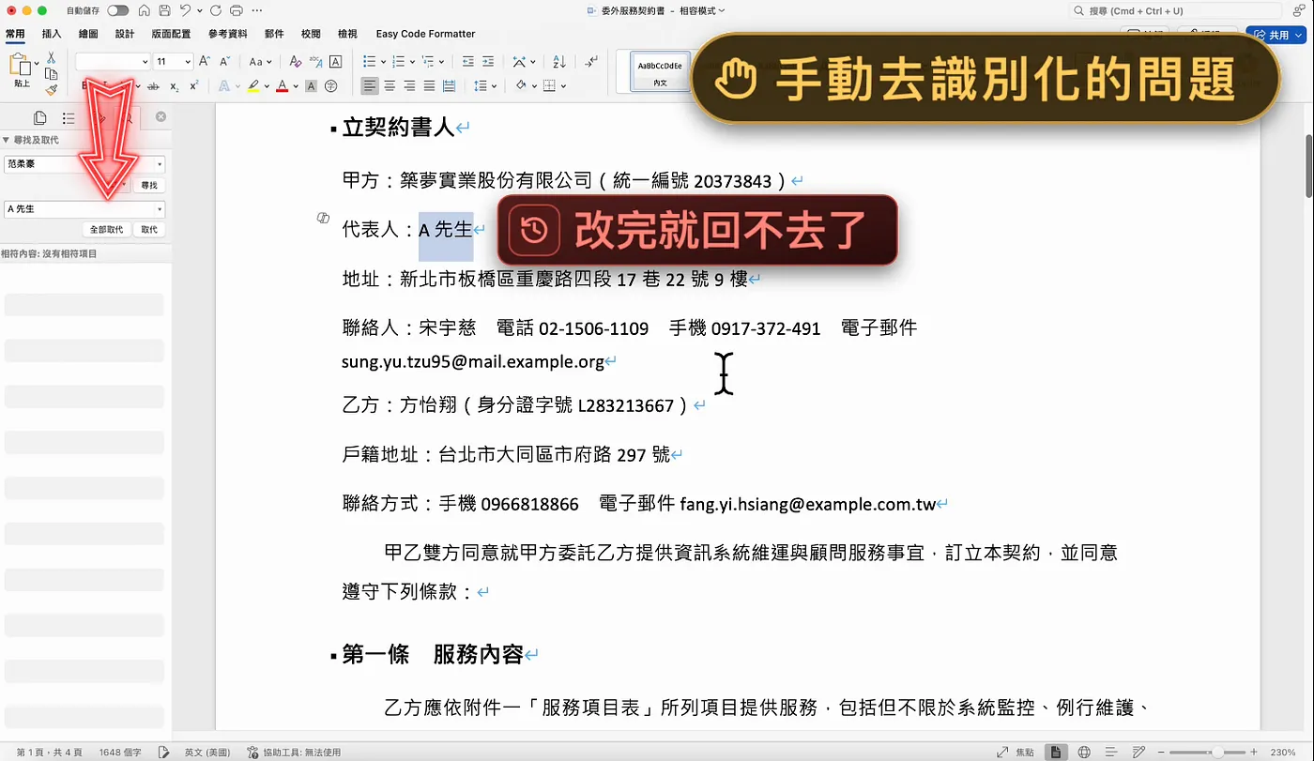Apply superscript formatting
Viewport: 1314px width, 761px height.
[193, 86]
